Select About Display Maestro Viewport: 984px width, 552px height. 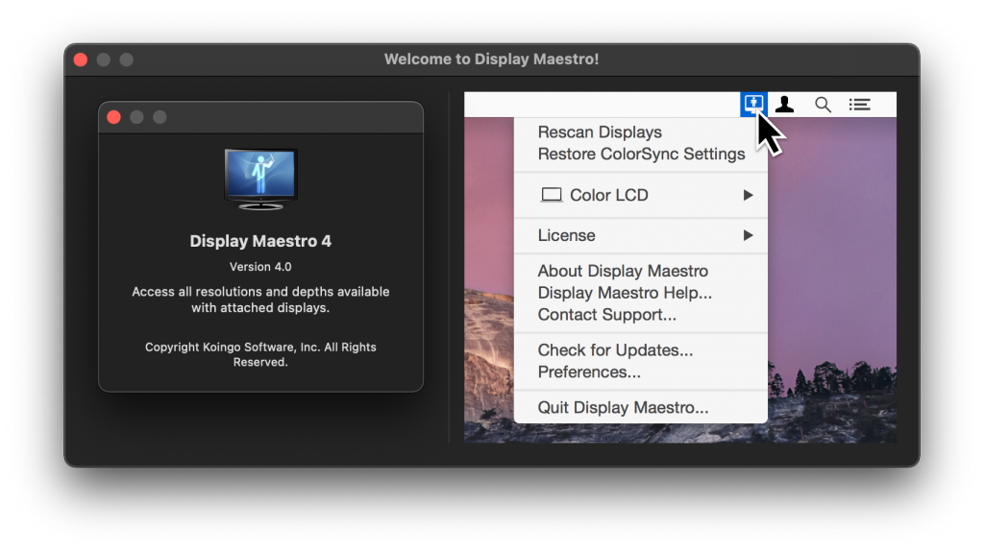[x=623, y=271]
